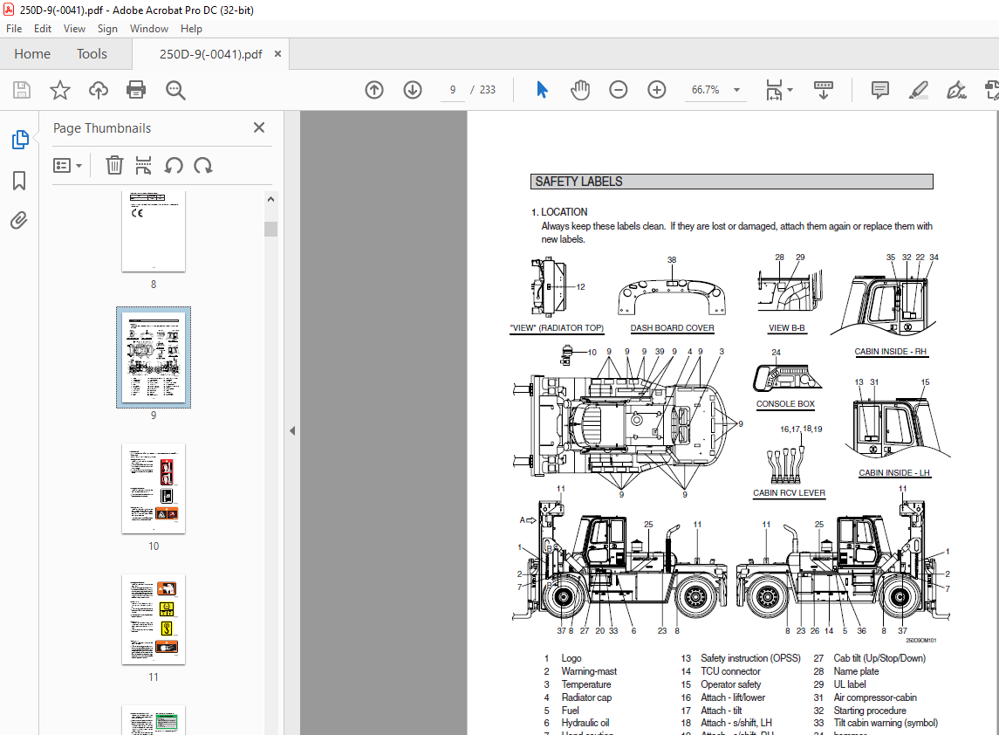Open the View menu
This screenshot has height=735, width=999.
click(x=74, y=29)
